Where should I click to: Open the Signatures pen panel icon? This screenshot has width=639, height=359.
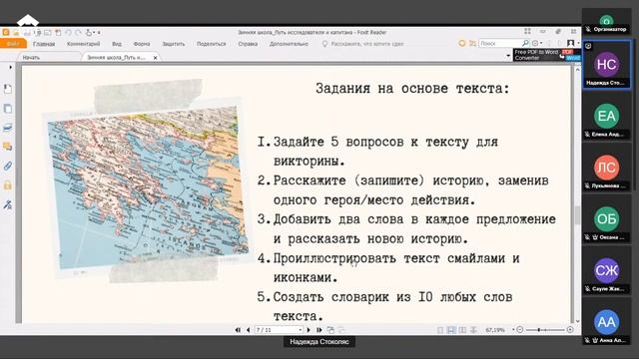pos(8,204)
